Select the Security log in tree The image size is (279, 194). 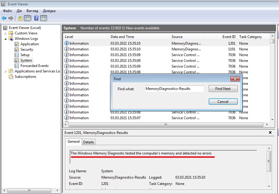coord(27,49)
